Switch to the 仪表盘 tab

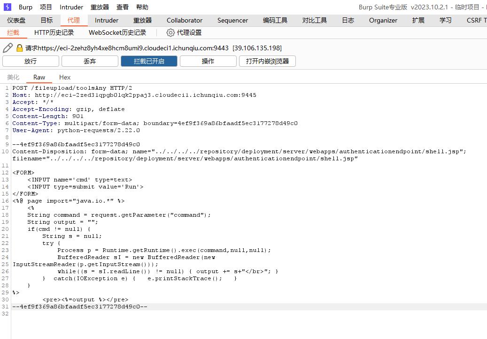coord(16,20)
